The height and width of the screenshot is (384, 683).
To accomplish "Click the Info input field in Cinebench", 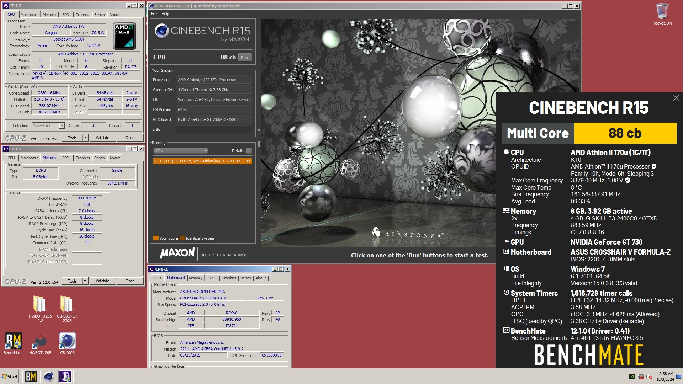I will [x=214, y=129].
